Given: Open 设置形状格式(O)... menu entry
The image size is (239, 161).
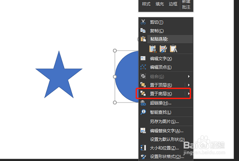Looking at the screenshot, I should (166, 157).
